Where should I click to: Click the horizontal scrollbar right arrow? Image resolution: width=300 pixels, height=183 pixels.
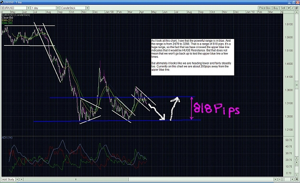[276, 179]
